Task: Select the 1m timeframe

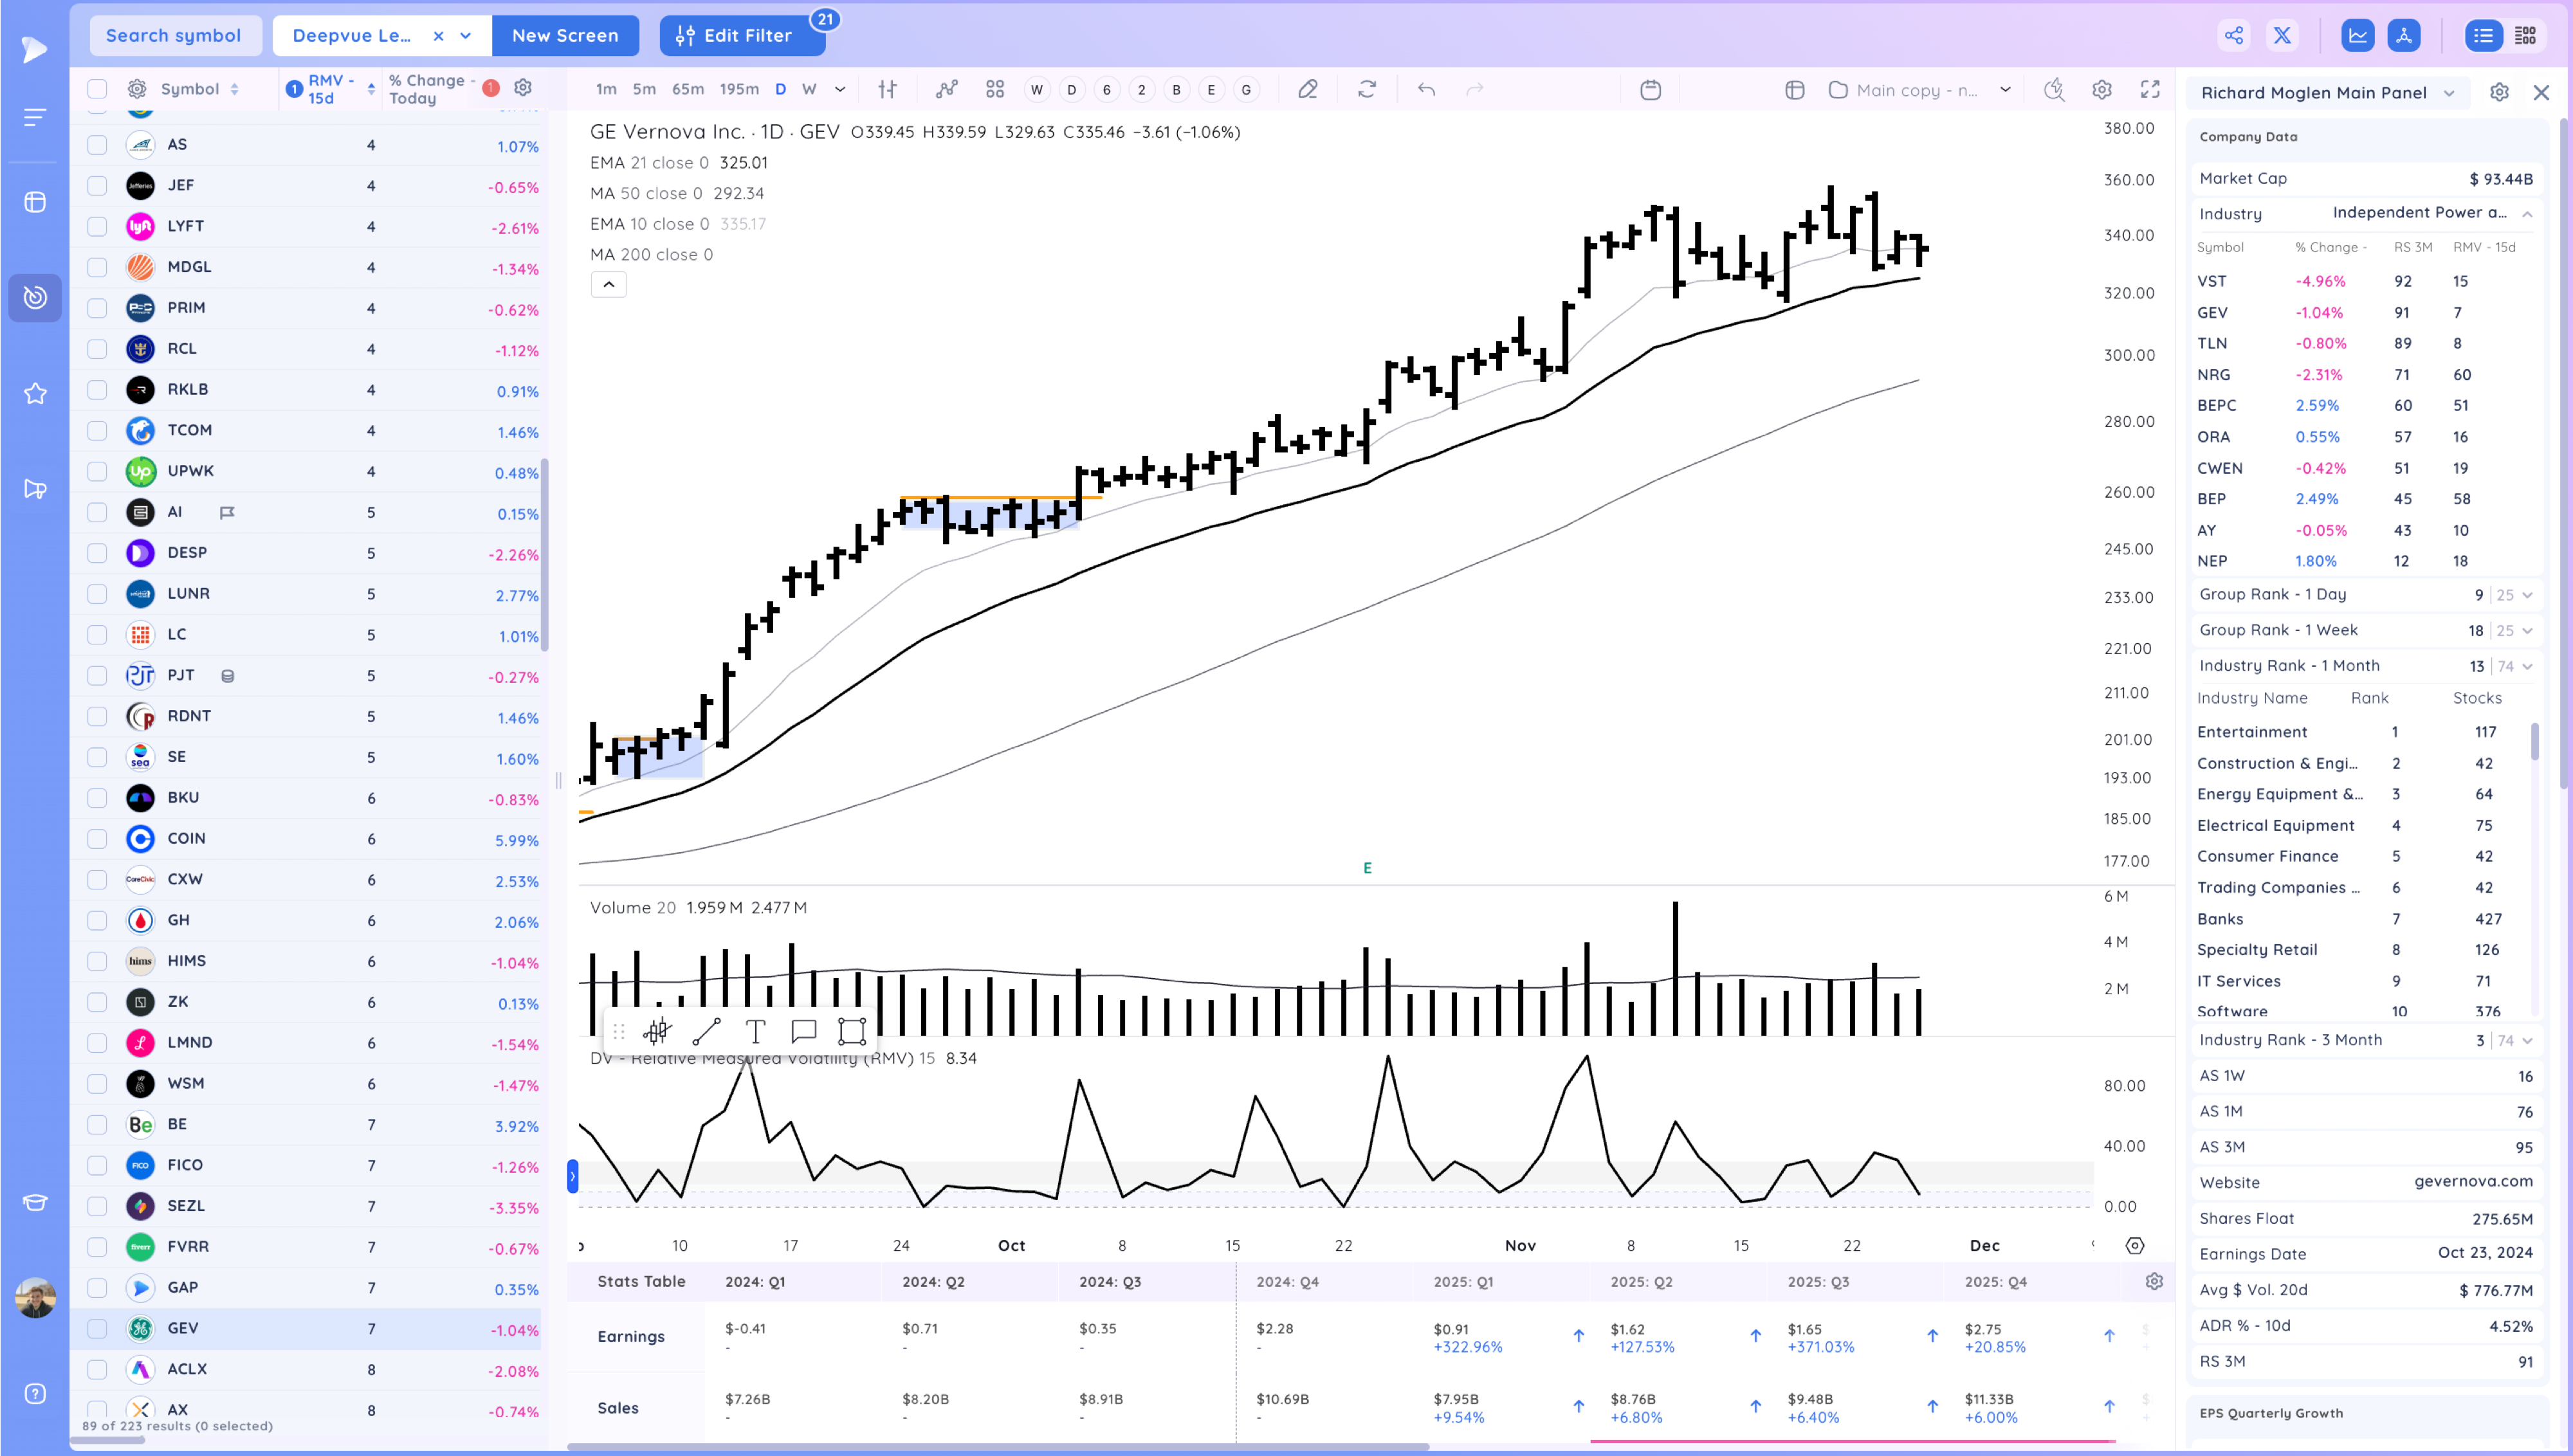Action: point(606,89)
